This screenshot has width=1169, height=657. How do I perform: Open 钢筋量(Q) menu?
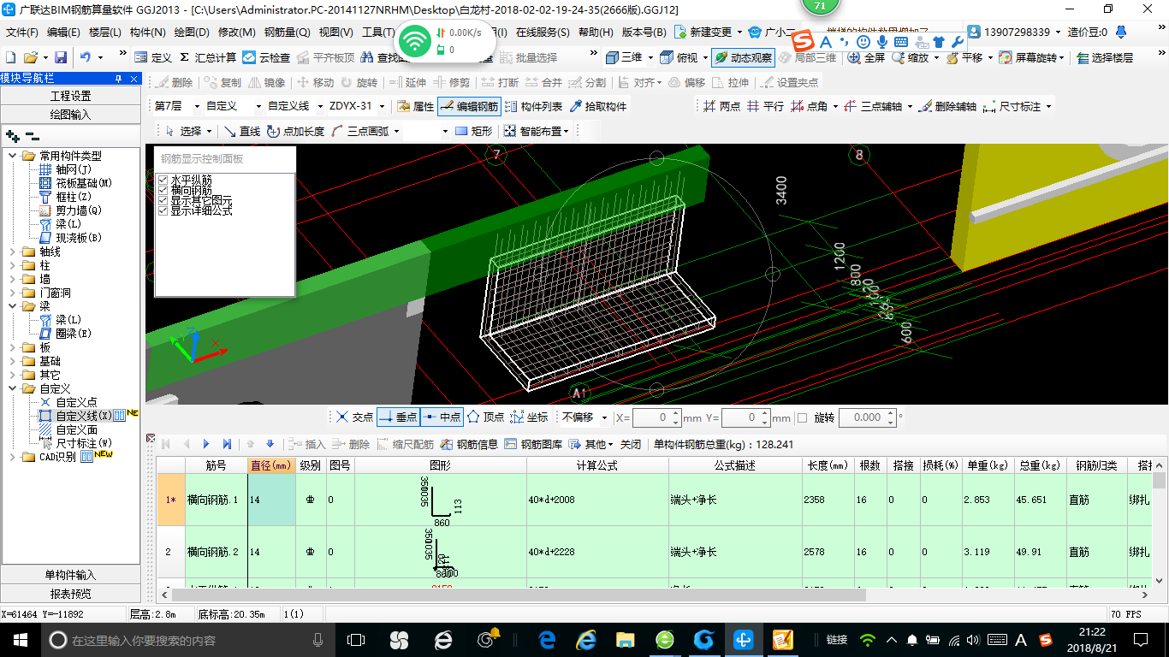(x=287, y=32)
